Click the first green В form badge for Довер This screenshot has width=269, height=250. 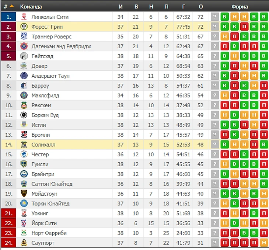click(224, 66)
